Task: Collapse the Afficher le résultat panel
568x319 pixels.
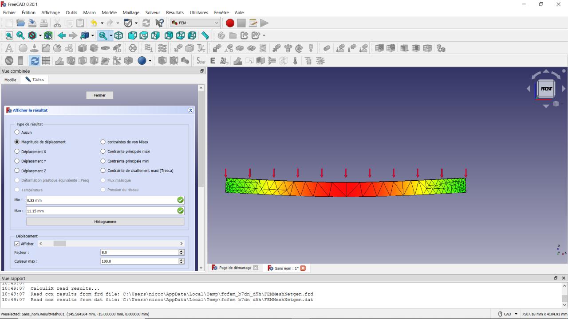Action: click(x=191, y=110)
